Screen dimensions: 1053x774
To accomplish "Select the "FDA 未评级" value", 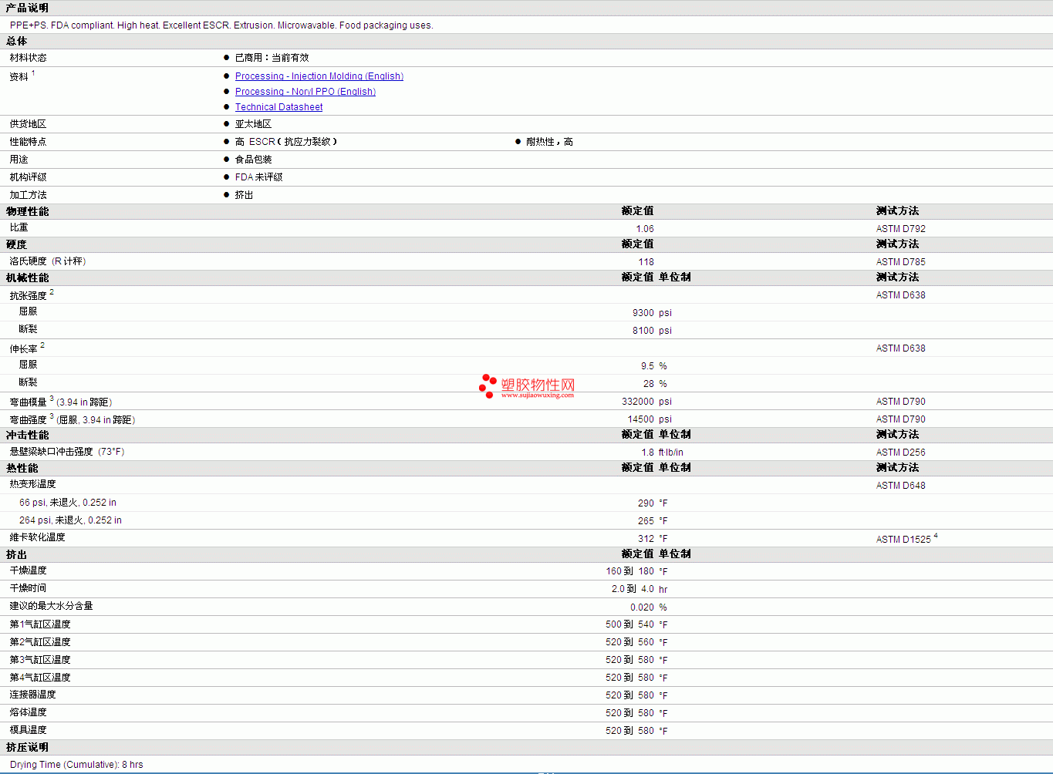I will click(x=258, y=177).
